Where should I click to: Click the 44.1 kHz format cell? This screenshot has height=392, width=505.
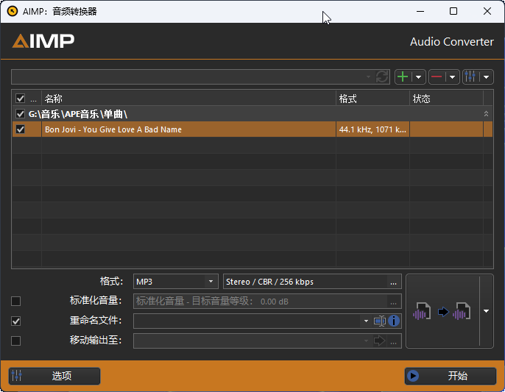tap(372, 129)
